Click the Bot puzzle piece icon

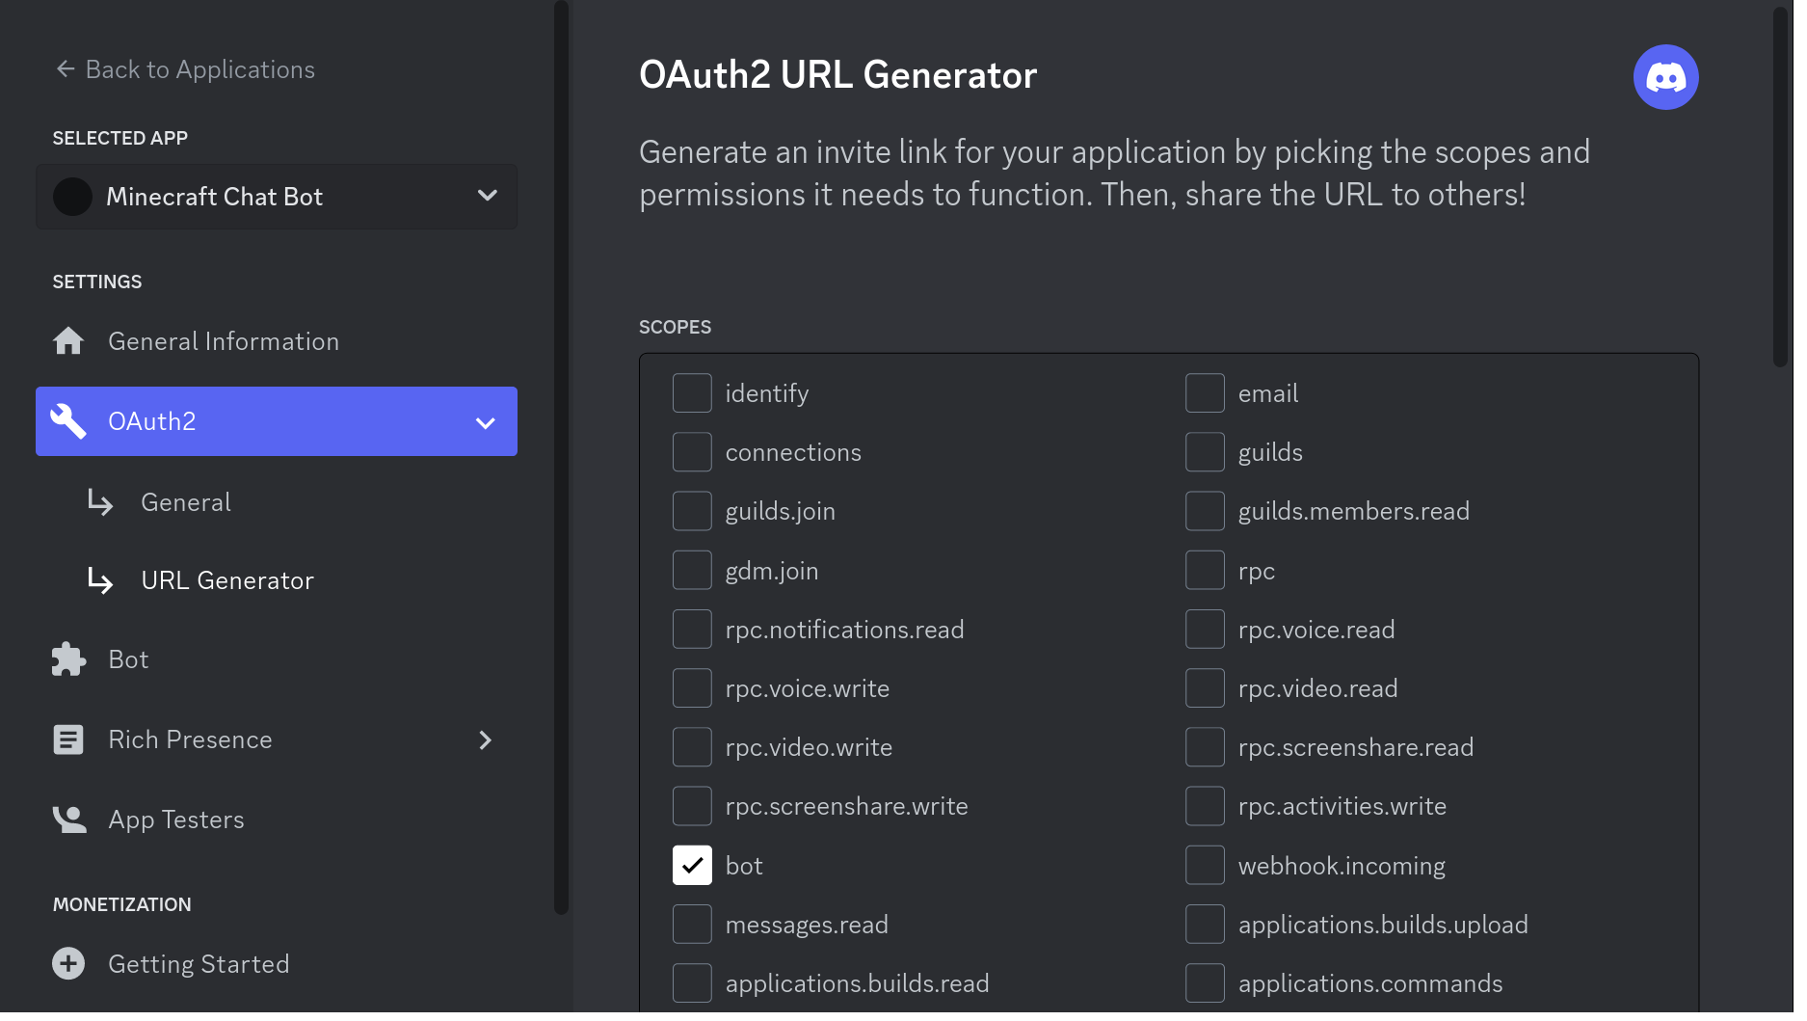pyautogui.click(x=68, y=659)
